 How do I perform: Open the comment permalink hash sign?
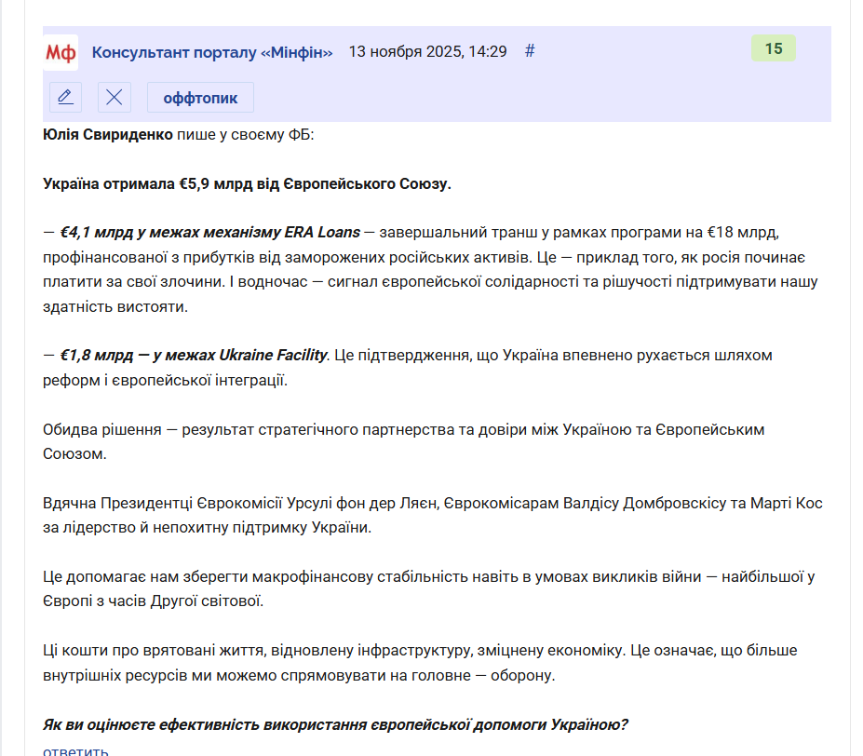(530, 51)
